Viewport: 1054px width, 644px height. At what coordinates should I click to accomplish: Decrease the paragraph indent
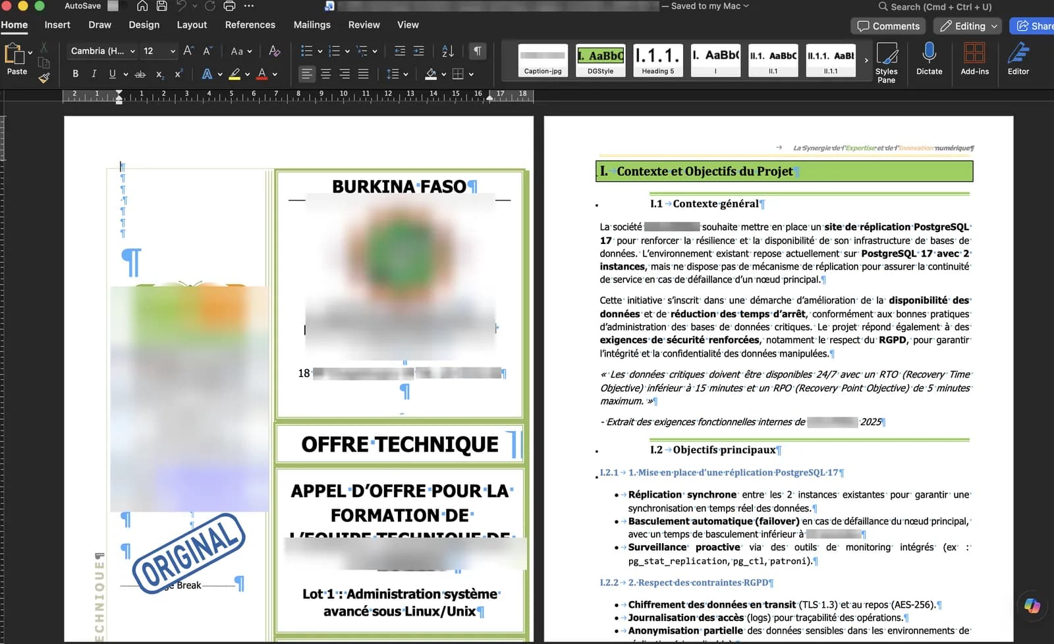tap(399, 51)
